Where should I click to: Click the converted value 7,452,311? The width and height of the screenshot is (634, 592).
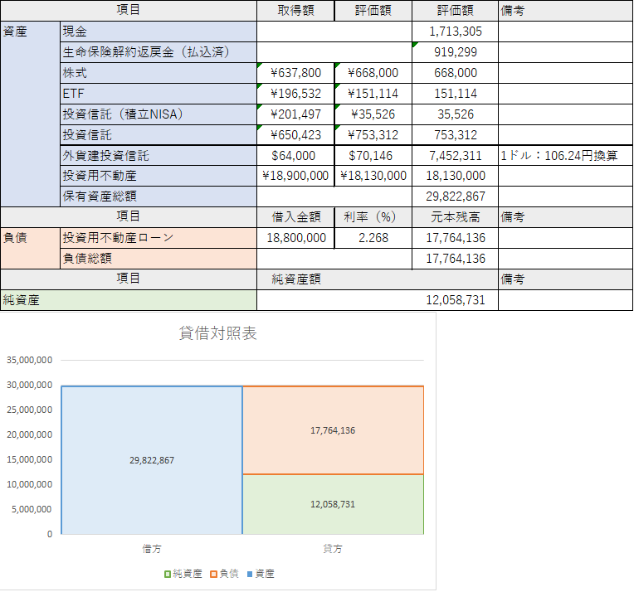pos(456,156)
